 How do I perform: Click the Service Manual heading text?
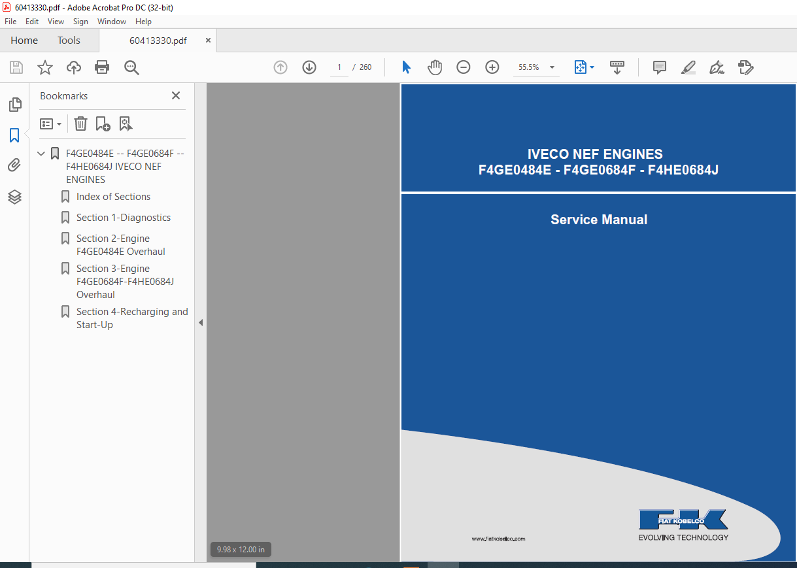[x=599, y=220]
